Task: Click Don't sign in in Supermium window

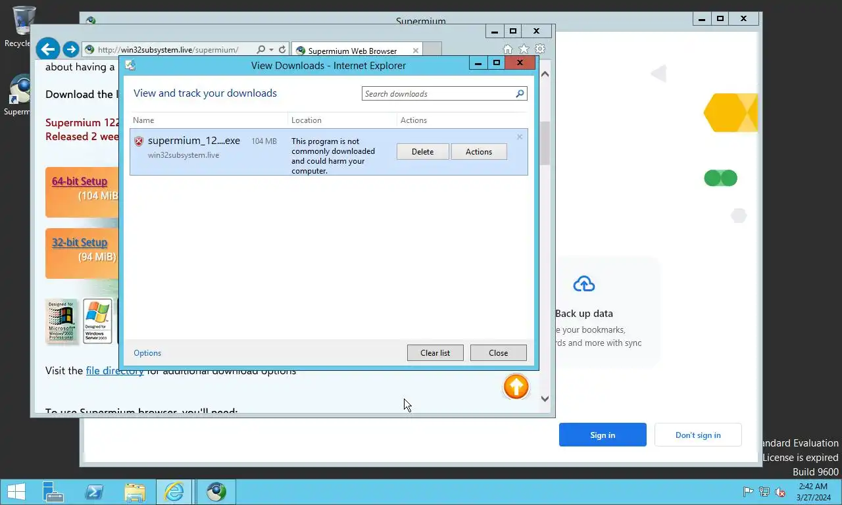Action: pos(698,435)
